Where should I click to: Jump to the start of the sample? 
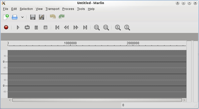57,27
